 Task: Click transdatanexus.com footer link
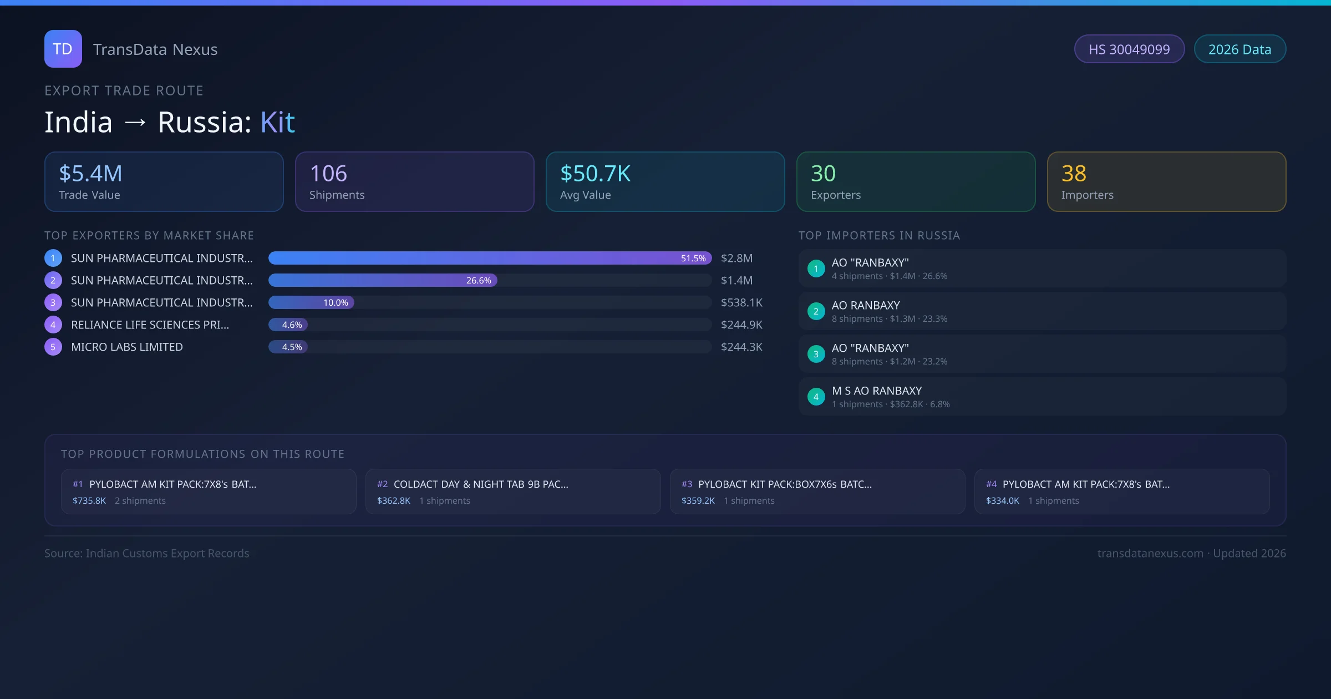pos(1150,553)
